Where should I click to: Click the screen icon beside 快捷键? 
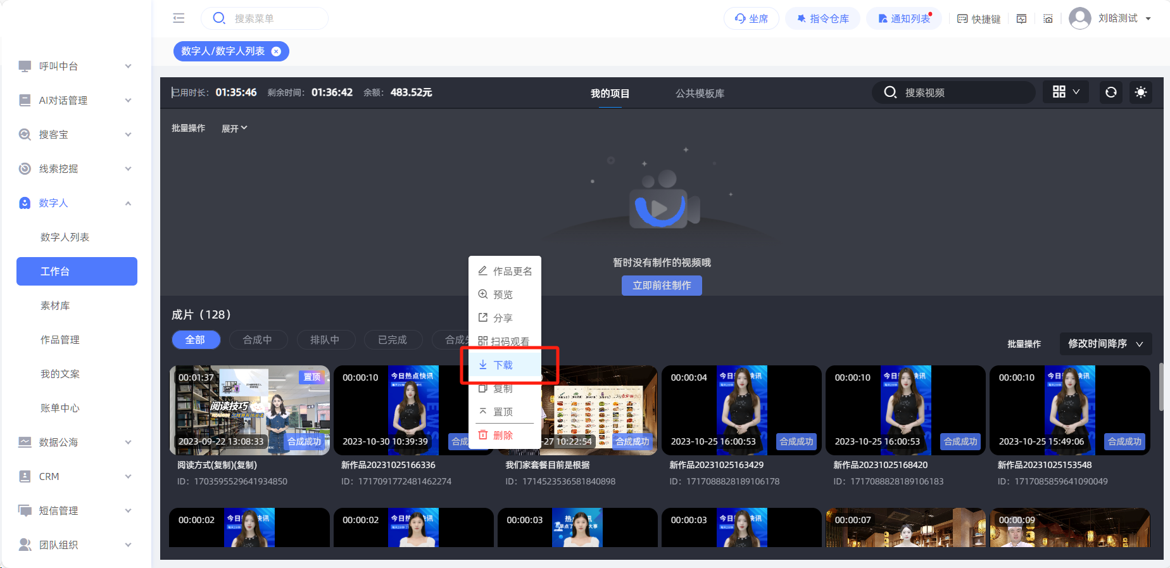(1021, 19)
